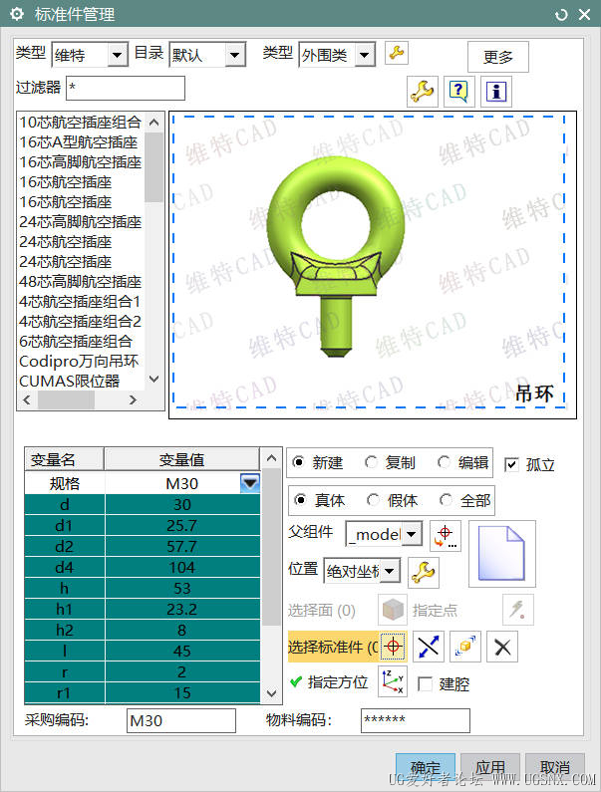The height and width of the screenshot is (792, 601).
Task: Click the 应用 button
Action: [489, 768]
